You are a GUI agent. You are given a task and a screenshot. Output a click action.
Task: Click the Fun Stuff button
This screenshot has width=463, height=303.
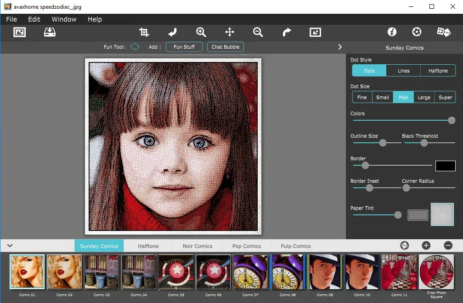tap(184, 47)
